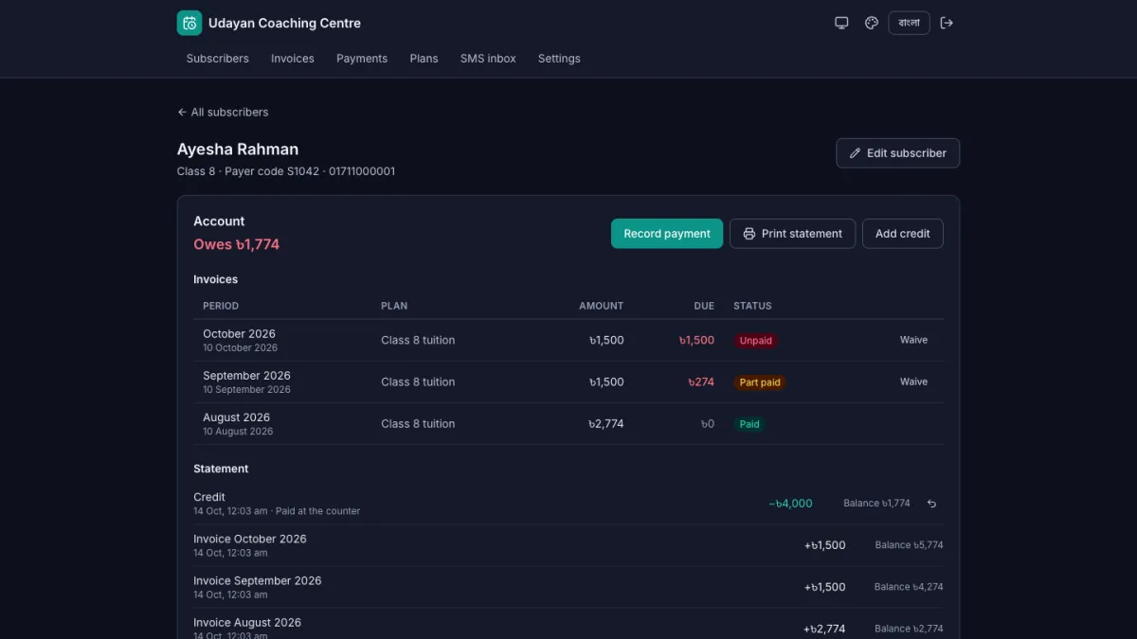Go to the Payments tab

coord(362,59)
